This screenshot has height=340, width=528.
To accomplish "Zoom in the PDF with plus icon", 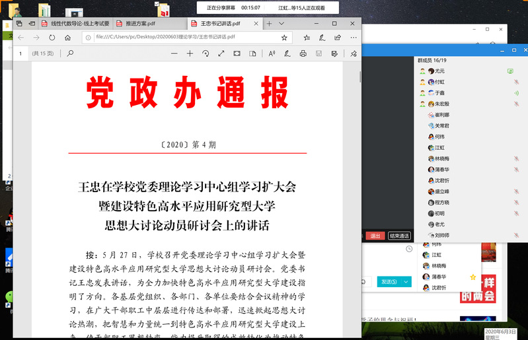I will click(x=190, y=53).
